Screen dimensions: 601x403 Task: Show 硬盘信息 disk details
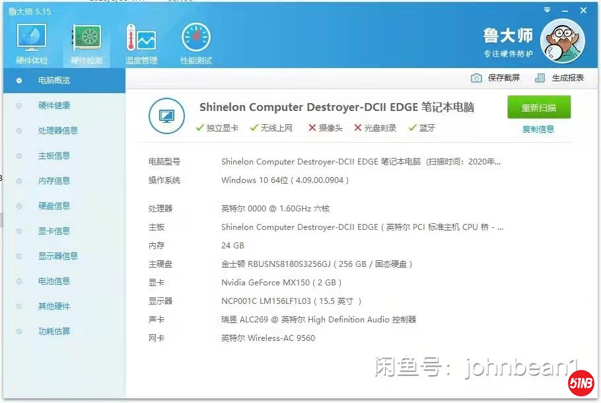tap(54, 206)
